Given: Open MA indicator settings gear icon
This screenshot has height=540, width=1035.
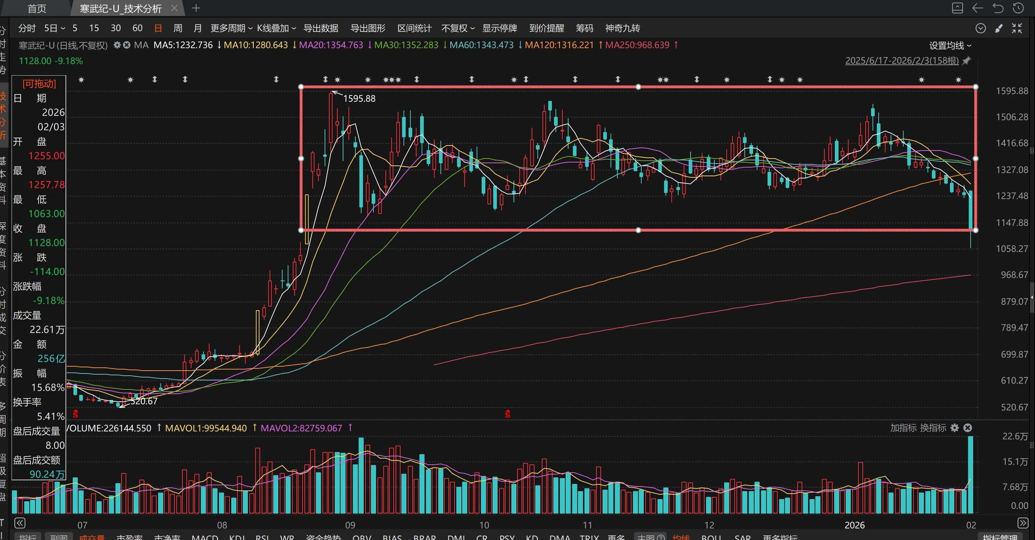Looking at the screenshot, I should 117,45.
